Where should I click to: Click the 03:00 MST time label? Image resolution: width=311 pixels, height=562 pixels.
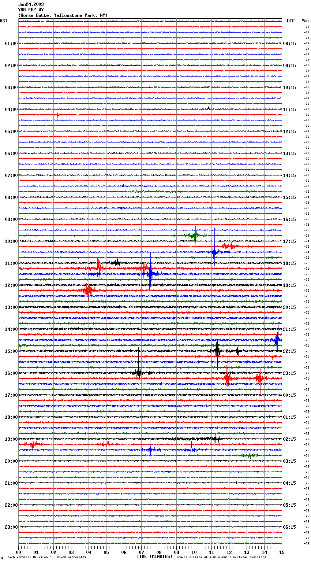(11, 88)
